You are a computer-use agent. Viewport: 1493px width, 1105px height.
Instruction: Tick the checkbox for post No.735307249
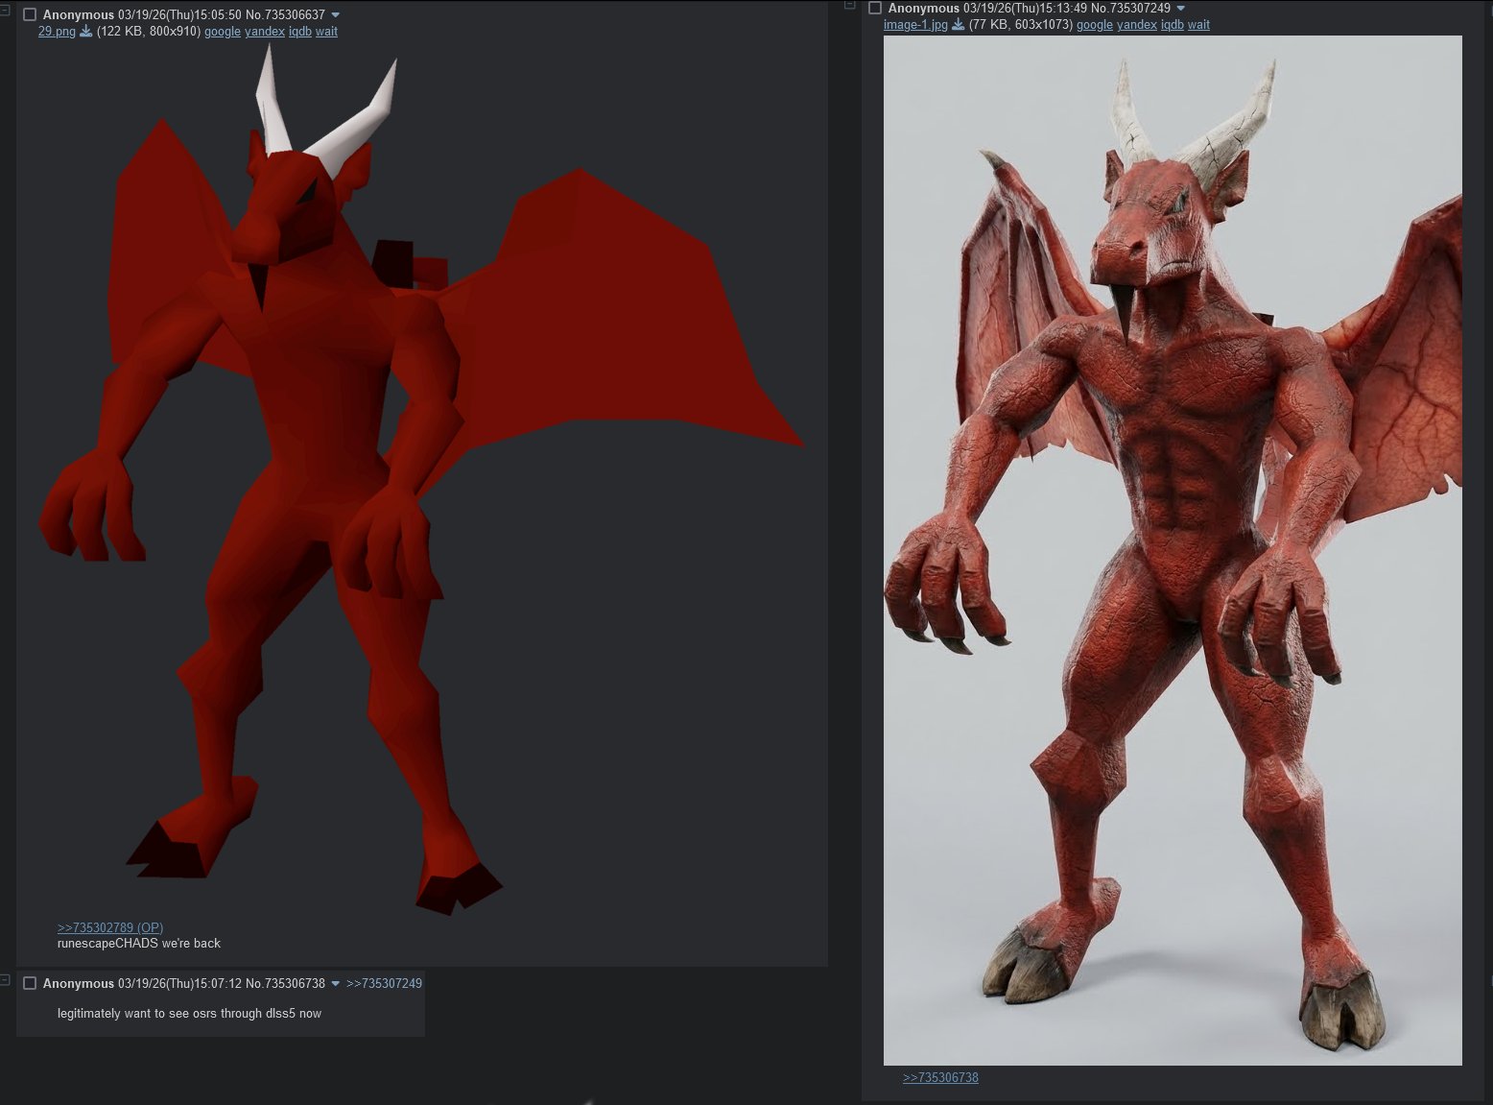pyautogui.click(x=875, y=9)
